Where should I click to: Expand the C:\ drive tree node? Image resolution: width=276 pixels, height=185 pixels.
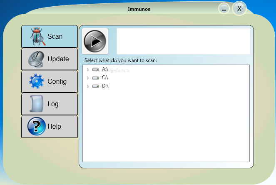88,77
